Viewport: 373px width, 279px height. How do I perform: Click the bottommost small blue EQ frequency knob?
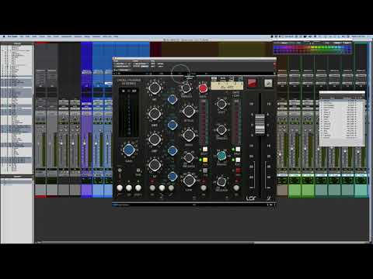pyautogui.click(x=173, y=177)
